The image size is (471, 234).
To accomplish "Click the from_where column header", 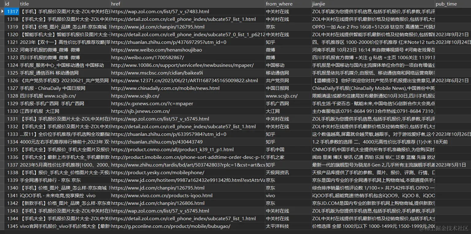I will [288, 4].
